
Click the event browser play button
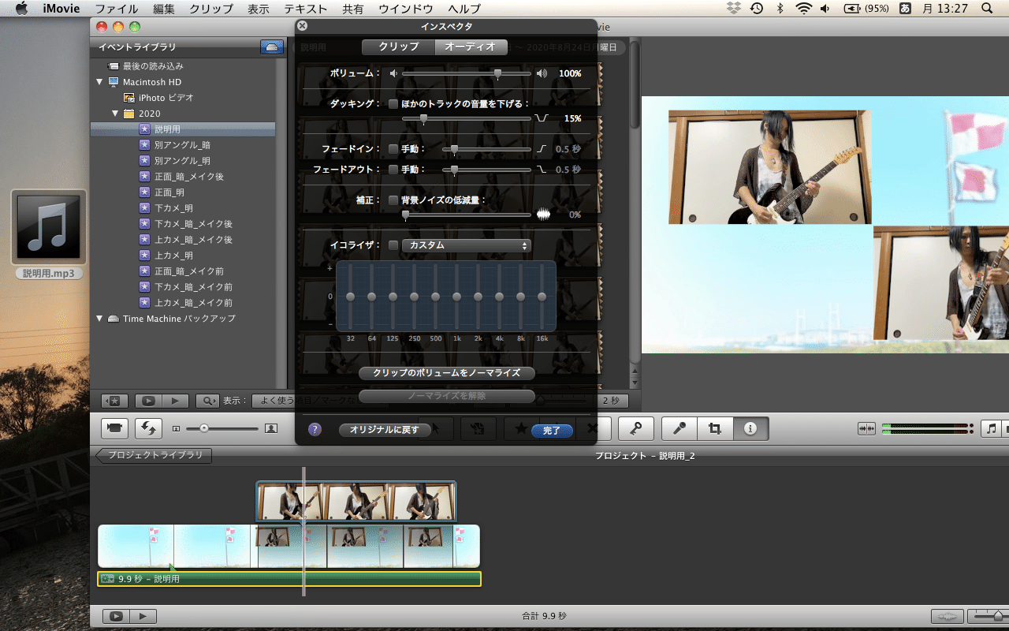click(x=175, y=401)
